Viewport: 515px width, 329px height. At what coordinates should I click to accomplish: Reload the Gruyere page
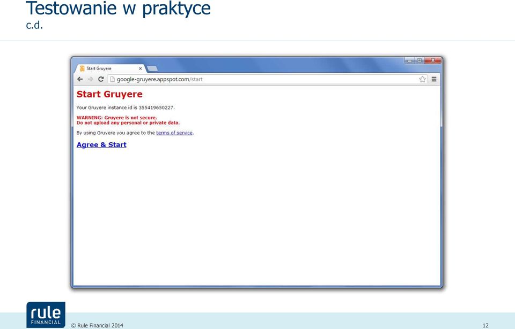(x=101, y=79)
